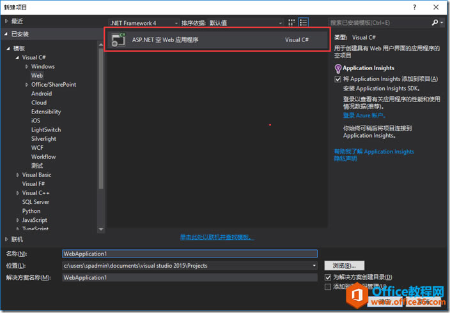The width and height of the screenshot is (450, 313).
Task: Click the template tree scrollbar thumb
Action: [101, 119]
